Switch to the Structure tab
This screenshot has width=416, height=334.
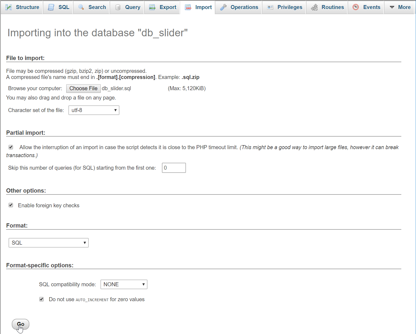click(x=22, y=7)
